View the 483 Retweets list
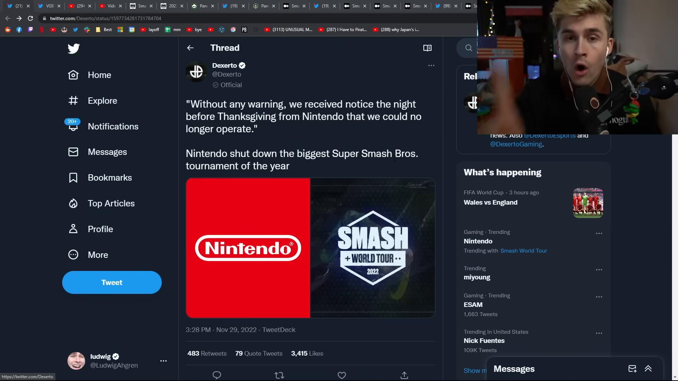 click(x=207, y=353)
